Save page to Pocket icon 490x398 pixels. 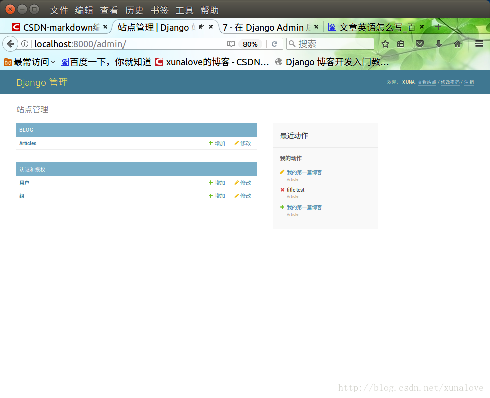point(420,44)
